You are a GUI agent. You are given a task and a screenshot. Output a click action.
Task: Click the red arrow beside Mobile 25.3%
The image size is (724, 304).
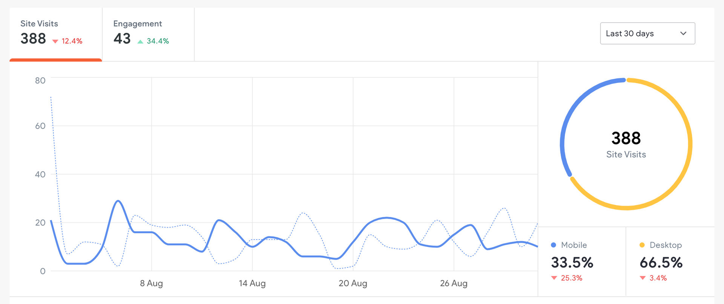coord(554,278)
